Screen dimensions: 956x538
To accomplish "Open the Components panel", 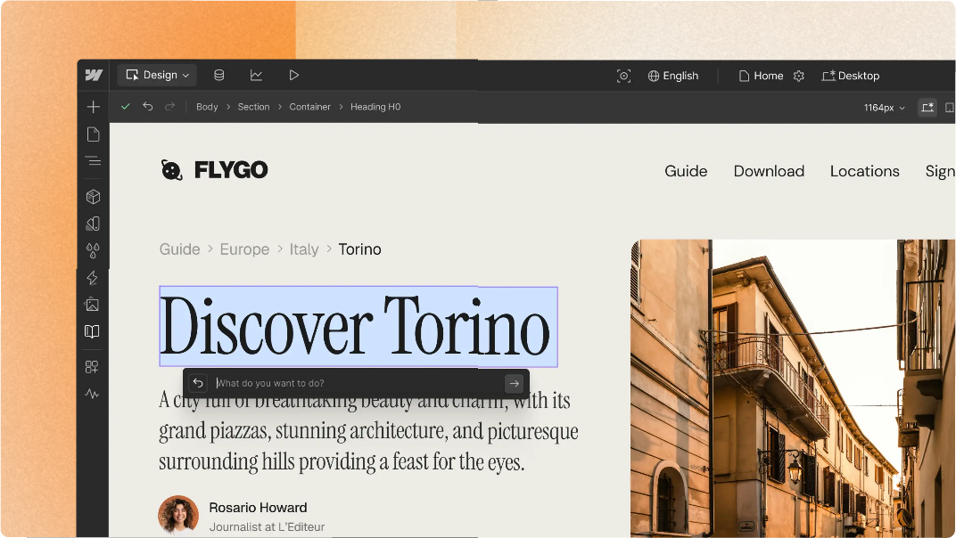I will [x=93, y=196].
